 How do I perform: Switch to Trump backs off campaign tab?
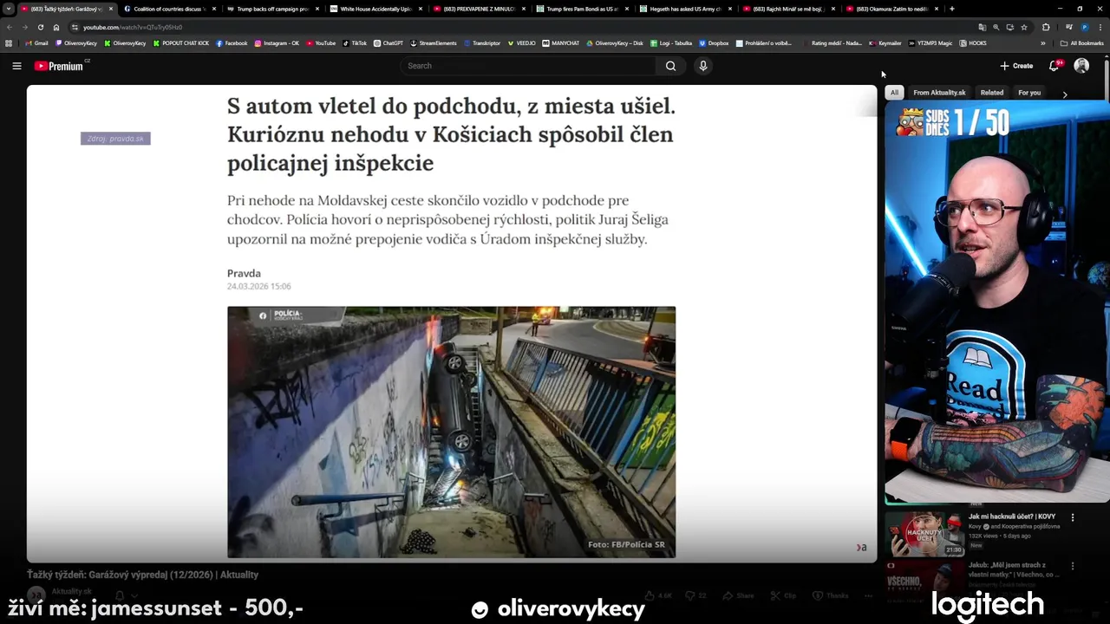tap(272, 9)
